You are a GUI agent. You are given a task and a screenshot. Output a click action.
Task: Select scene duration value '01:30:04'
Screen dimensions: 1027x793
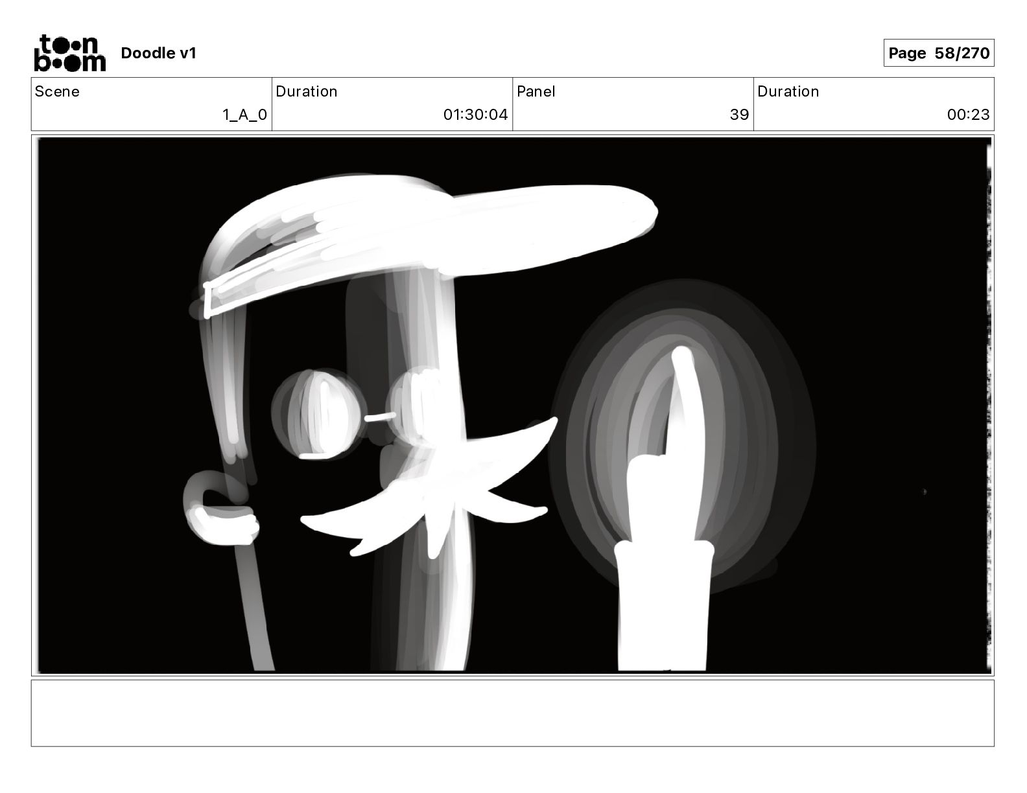(x=475, y=115)
